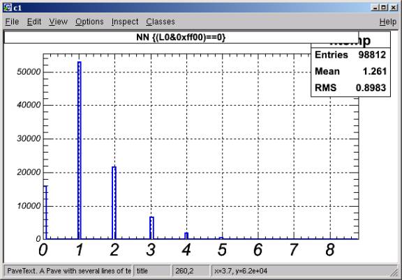Viewport: 402px width, 280px height.
Task: Click the y-axis label 50000
Action: [29, 72]
